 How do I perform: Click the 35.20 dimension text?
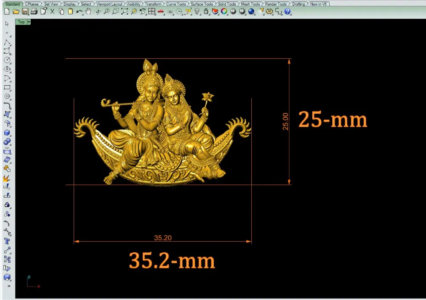(x=163, y=238)
